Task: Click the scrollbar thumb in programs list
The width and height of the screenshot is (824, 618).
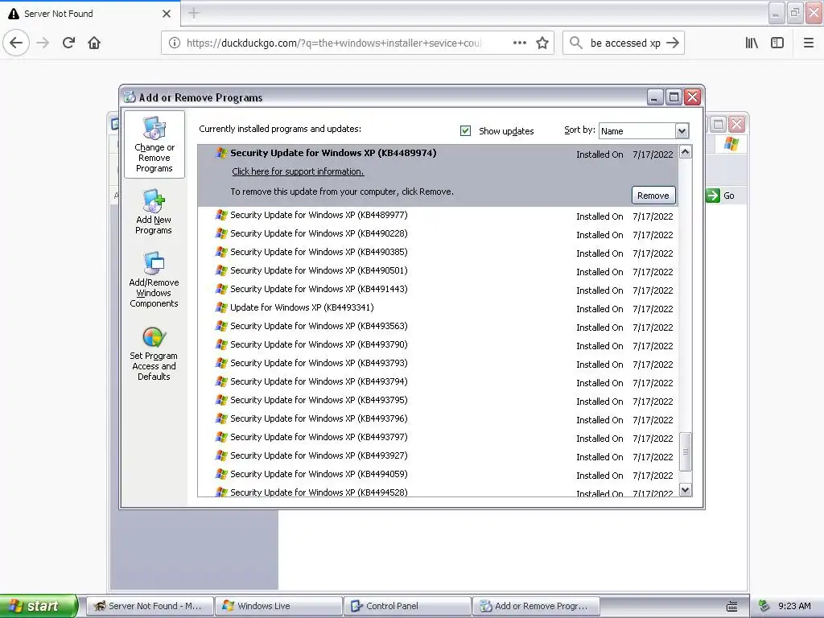Action: click(686, 451)
